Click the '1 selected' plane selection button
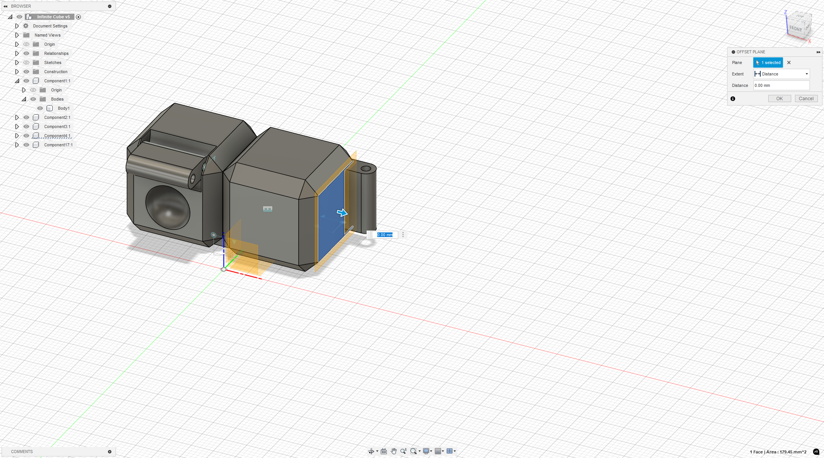The height and width of the screenshot is (458, 824). point(768,62)
